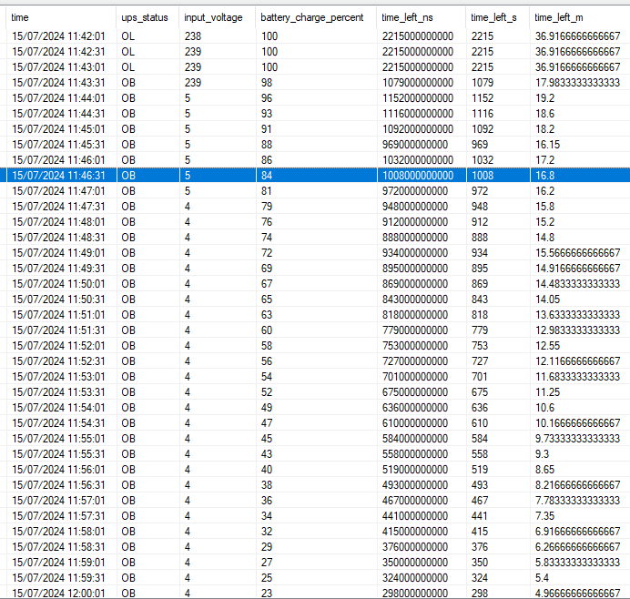Click time_left_s value 298
Screen dimensions: 630x599
coord(480,593)
